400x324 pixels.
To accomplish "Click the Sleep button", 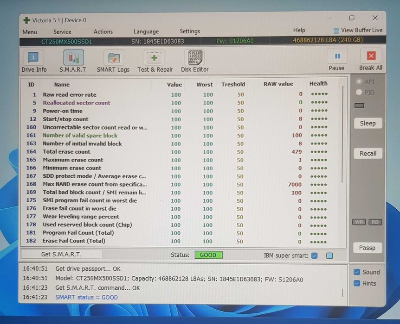I will (368, 124).
